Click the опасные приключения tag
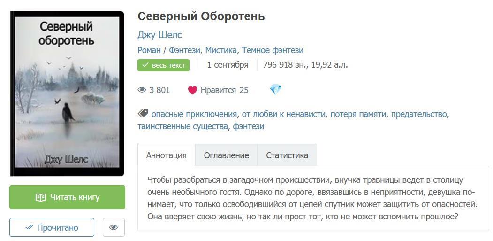Viewport: 493px width, 241px height. pyautogui.click(x=194, y=114)
